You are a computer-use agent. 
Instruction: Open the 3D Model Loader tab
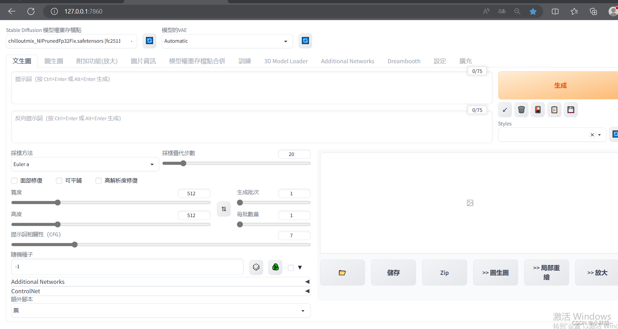[286, 61]
